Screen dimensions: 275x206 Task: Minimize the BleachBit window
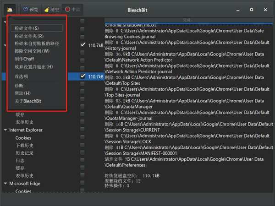pyautogui.click(x=238, y=10)
